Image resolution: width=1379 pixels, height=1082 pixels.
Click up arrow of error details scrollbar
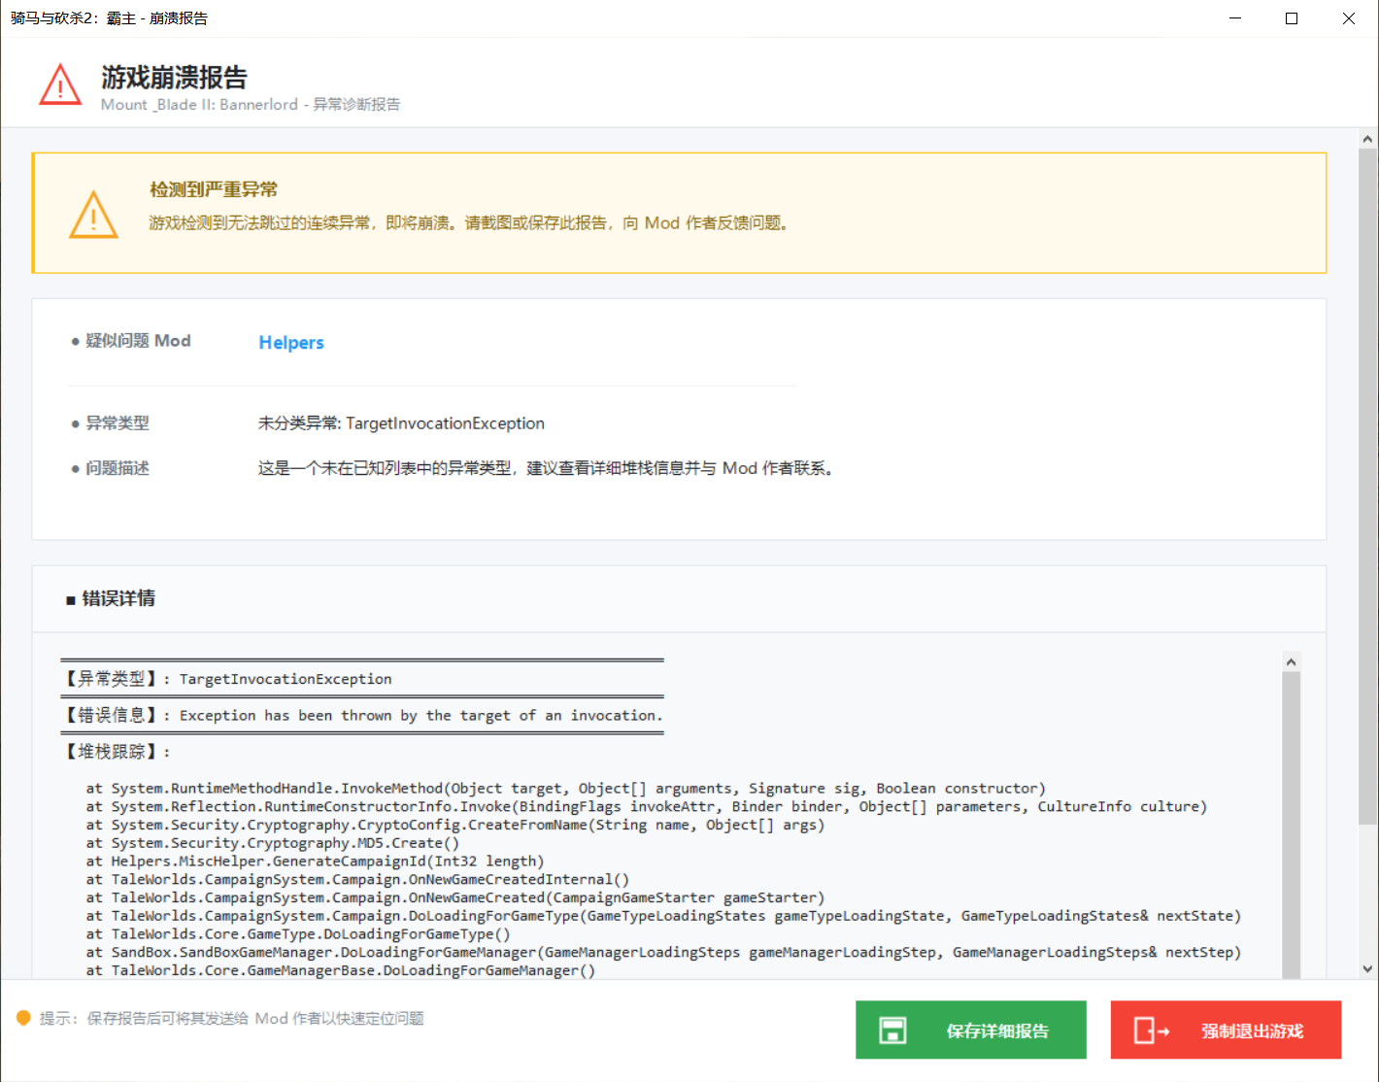(1291, 661)
